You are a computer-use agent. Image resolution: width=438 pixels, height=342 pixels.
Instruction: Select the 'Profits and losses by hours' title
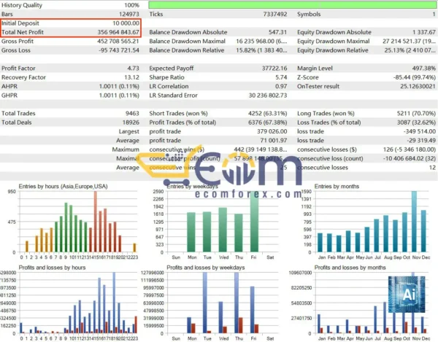click(x=52, y=268)
